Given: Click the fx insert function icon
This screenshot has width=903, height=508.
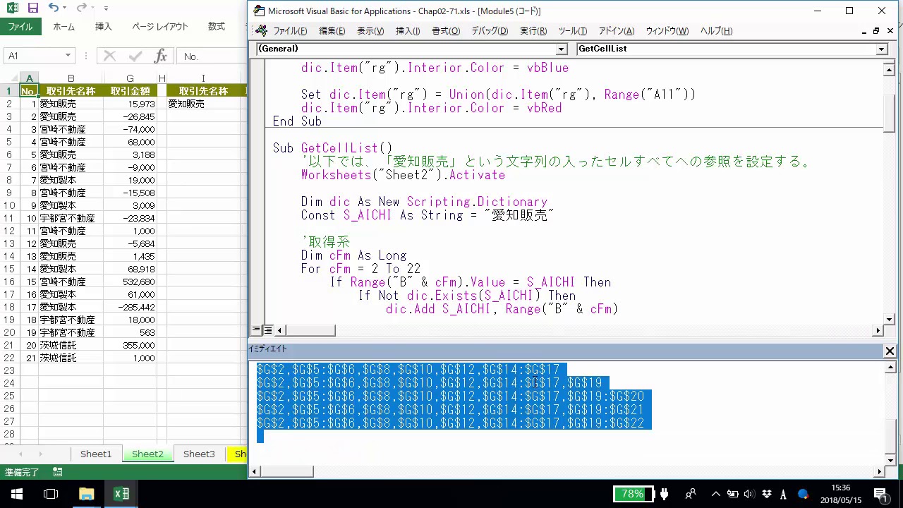Looking at the screenshot, I should pos(161,56).
